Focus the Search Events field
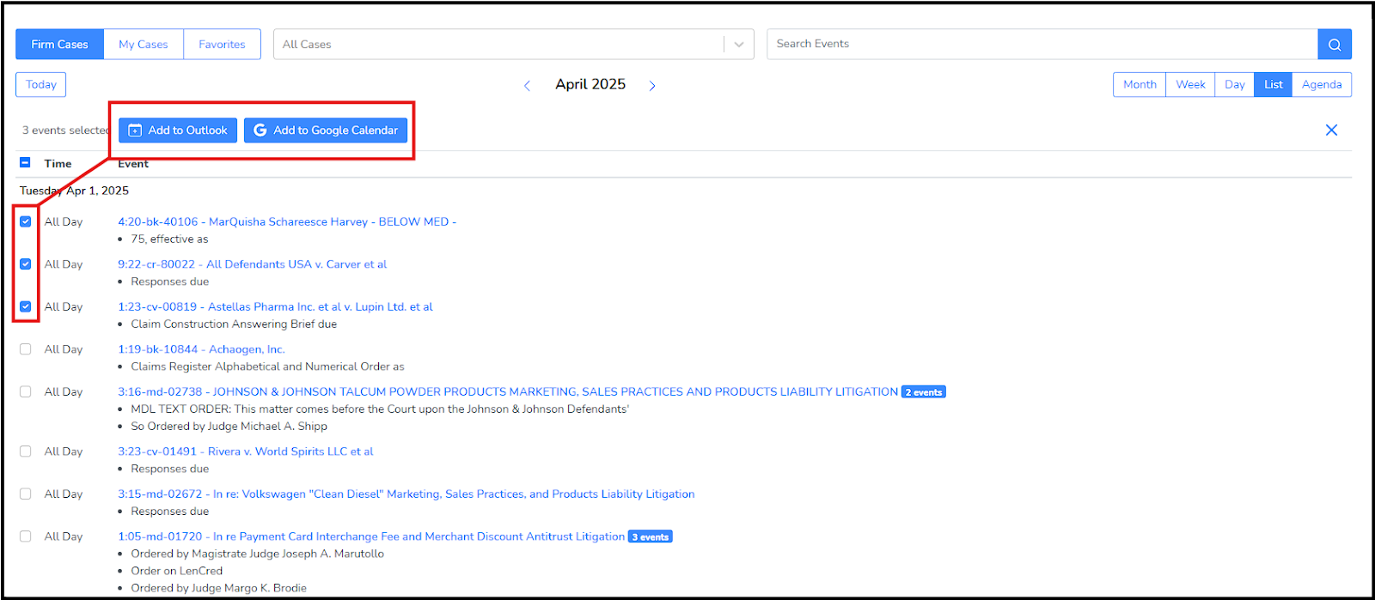The width and height of the screenshot is (1375, 600). [1042, 45]
